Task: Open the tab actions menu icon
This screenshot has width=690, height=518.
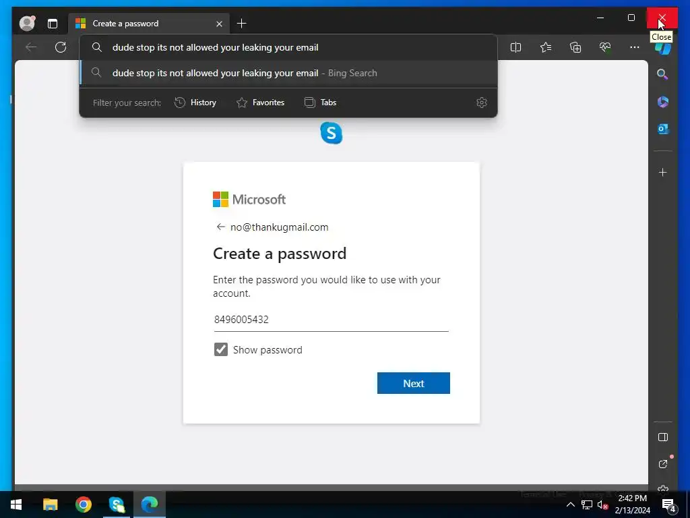Action: click(x=53, y=24)
